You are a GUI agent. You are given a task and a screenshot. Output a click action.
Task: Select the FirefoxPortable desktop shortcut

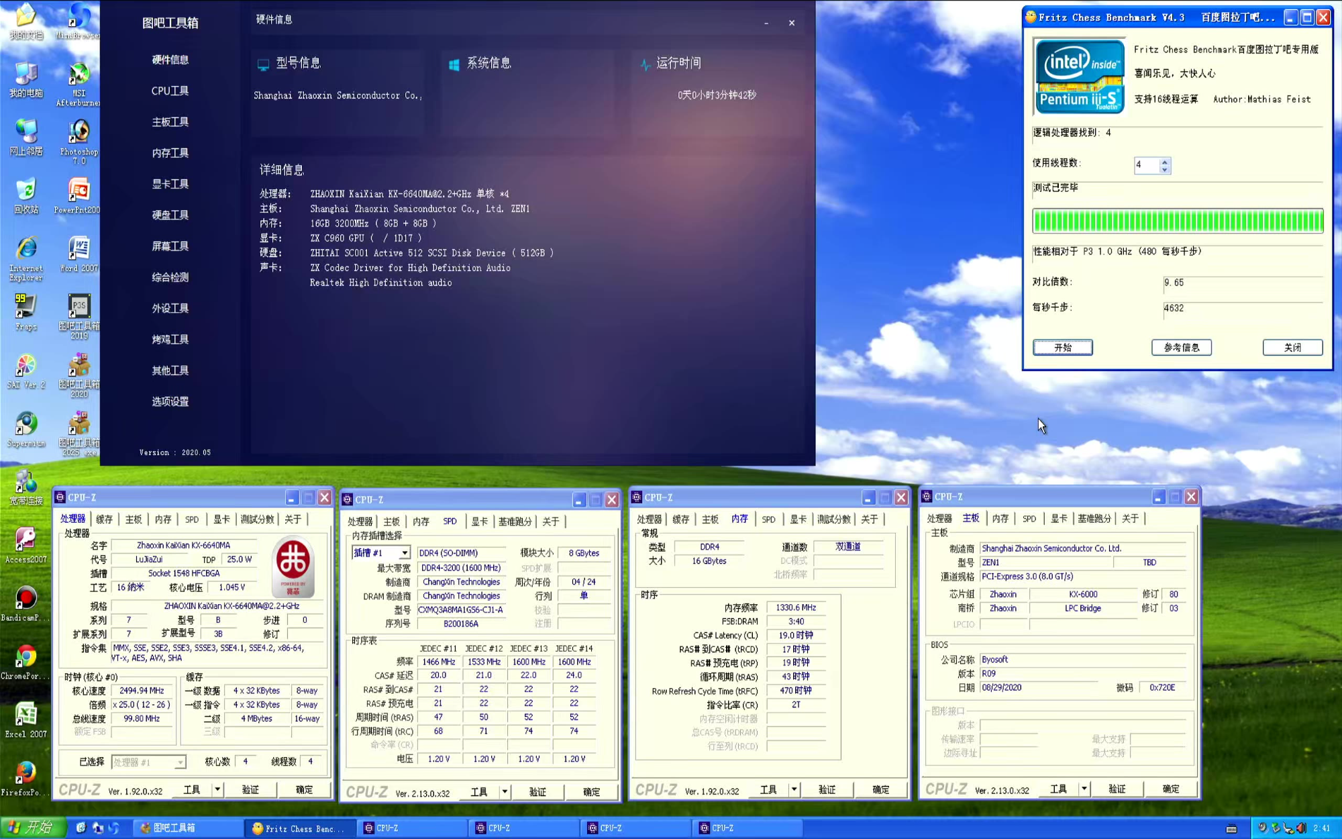point(26,779)
